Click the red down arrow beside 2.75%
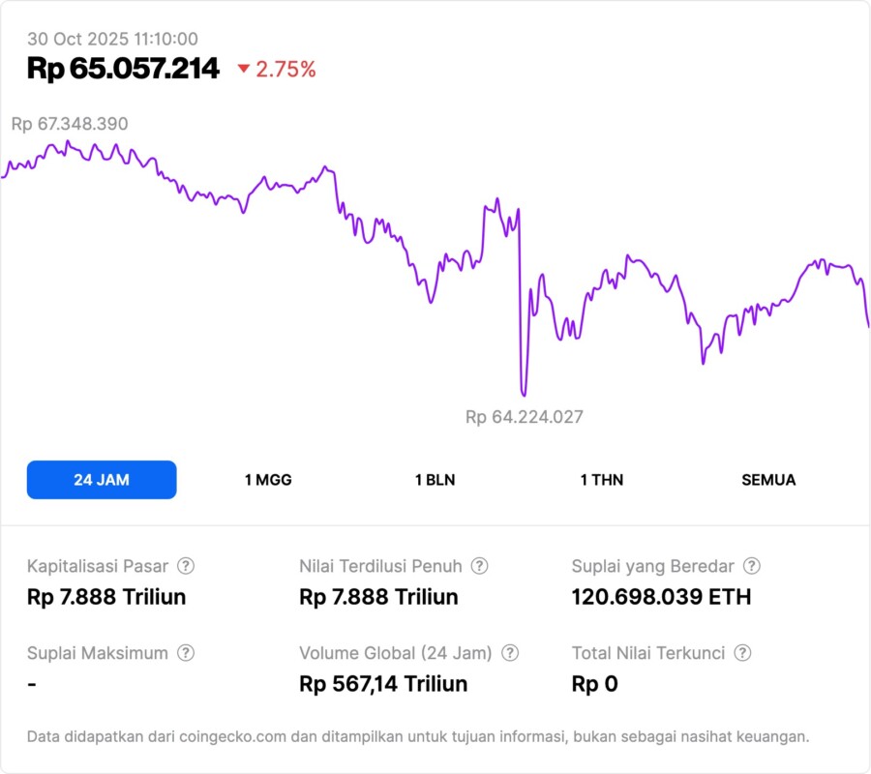This screenshot has height=774, width=871. (x=244, y=69)
